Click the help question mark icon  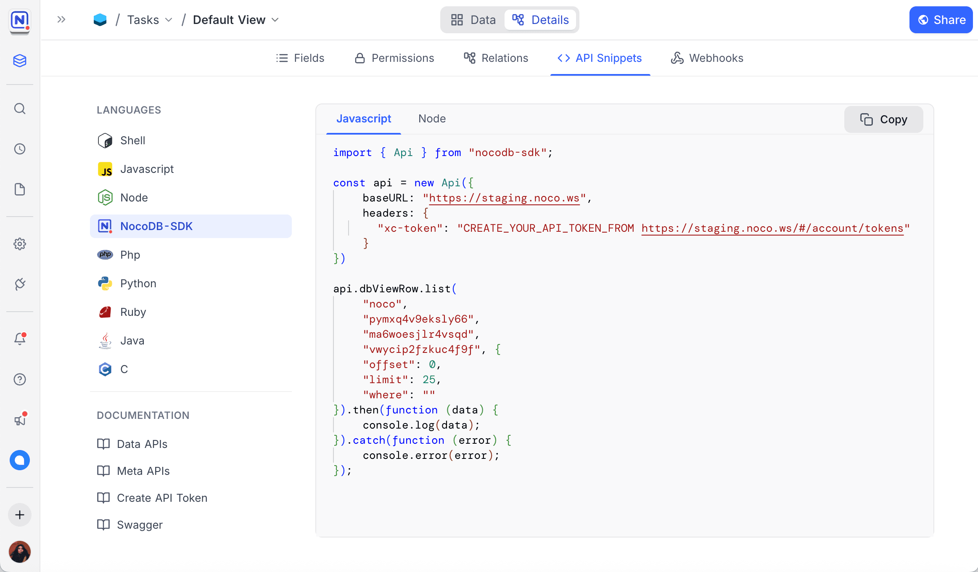point(20,379)
